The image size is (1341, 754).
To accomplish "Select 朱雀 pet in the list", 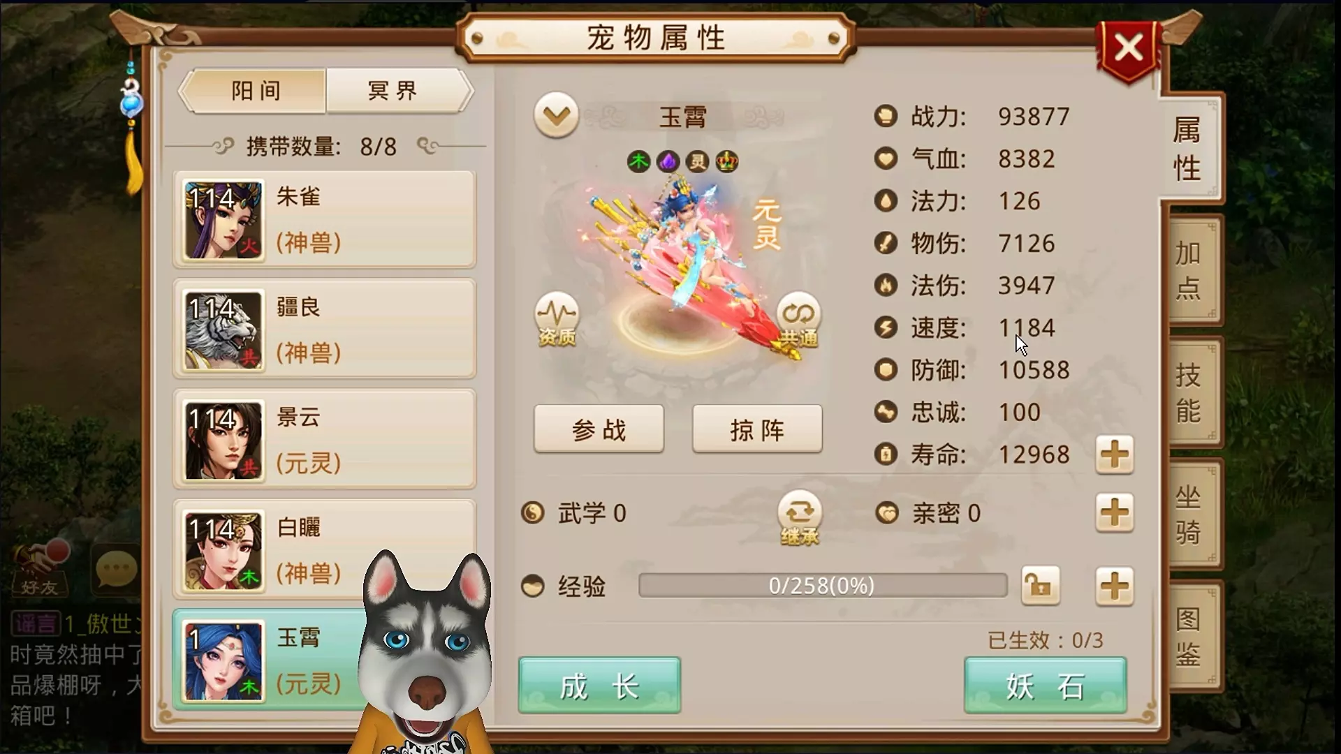I will pyautogui.click(x=325, y=220).
